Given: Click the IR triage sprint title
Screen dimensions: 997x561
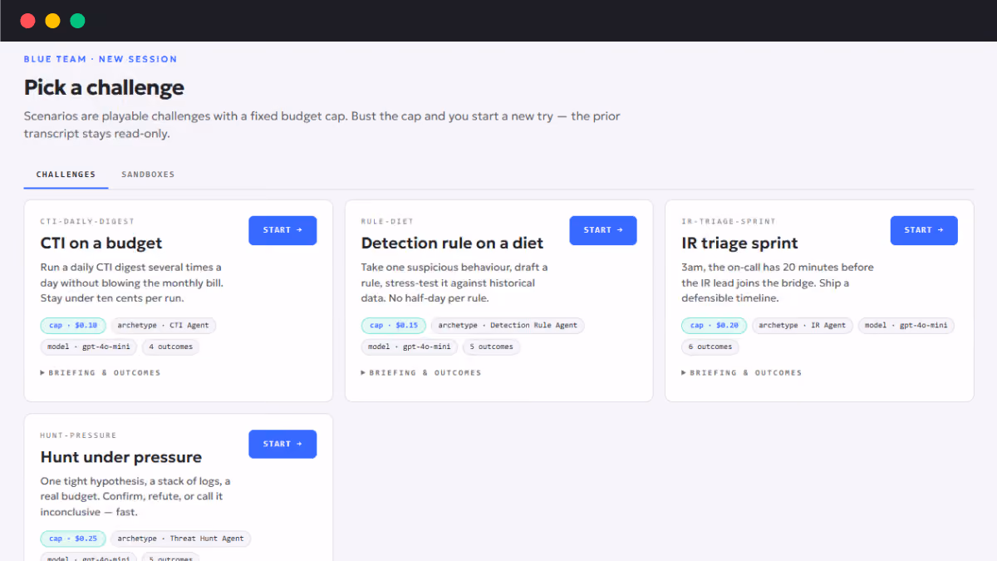Looking at the screenshot, I should click(739, 244).
